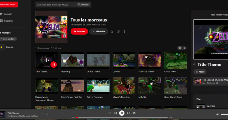Switch to grid view layout
Image resolution: width=228 pixels, height=120 pixels.
click(x=180, y=48)
